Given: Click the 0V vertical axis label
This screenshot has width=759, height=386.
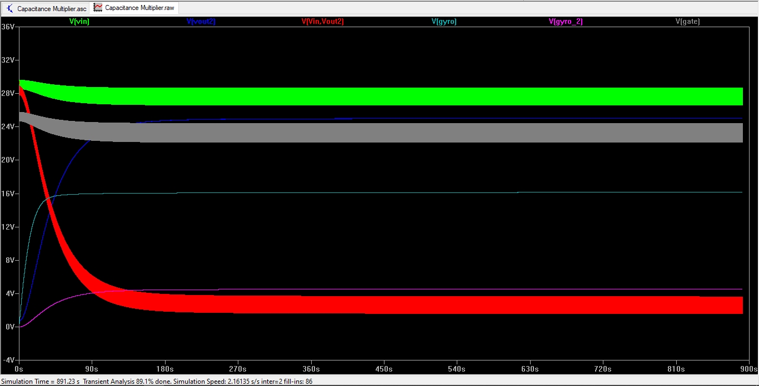Looking at the screenshot, I should 9,327.
